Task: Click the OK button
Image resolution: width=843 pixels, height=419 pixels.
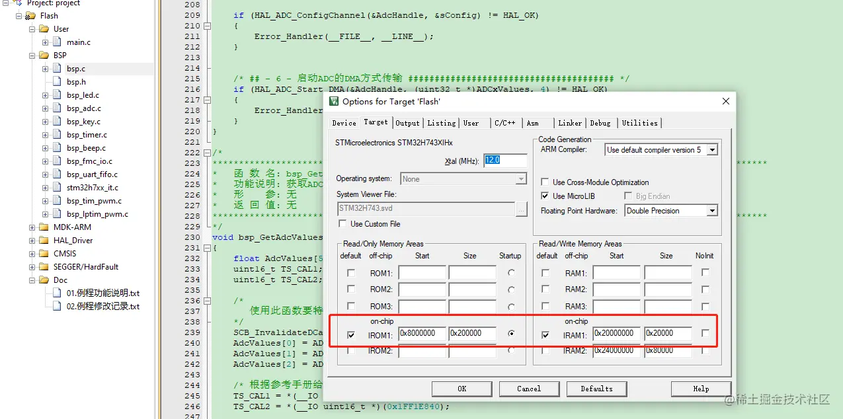Action: [462, 389]
